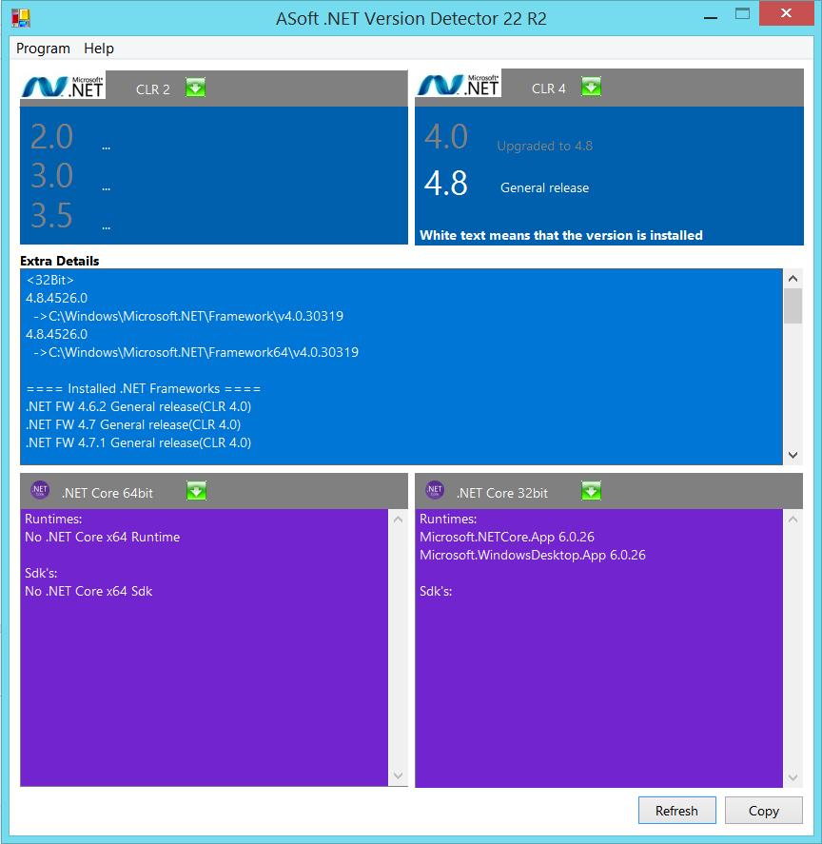Click the purple .NET Core 32bit logo
This screenshot has height=844, width=822.
coord(435,490)
